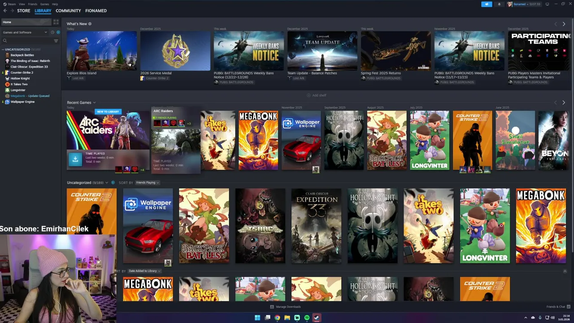Select Clair Obscur: Expedition 33 in sidebar
574x323 pixels.
29,67
